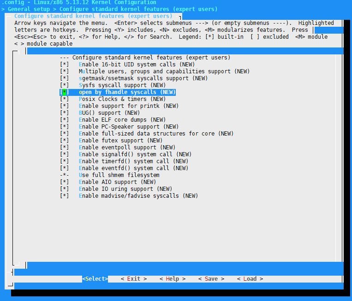
Task: Activate the Select button
Action: (95, 279)
